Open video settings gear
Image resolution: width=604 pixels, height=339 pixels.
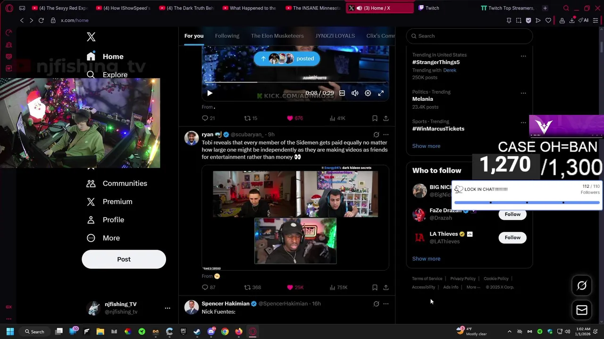pyautogui.click(x=368, y=93)
